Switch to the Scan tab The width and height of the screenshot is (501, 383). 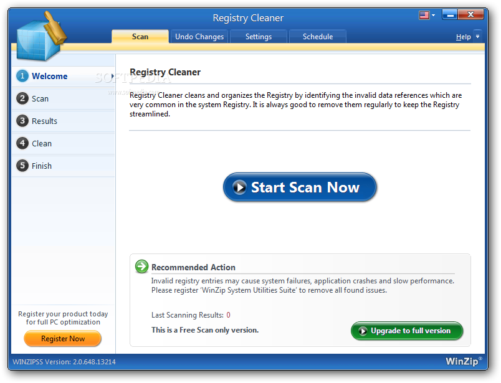pos(140,36)
